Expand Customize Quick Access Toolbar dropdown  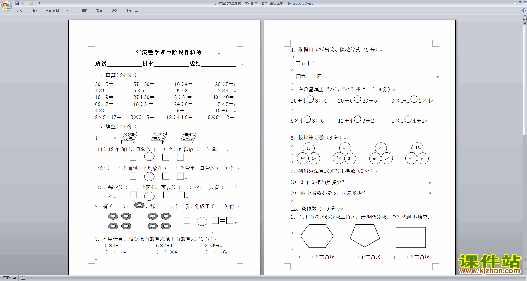click(40, 3)
